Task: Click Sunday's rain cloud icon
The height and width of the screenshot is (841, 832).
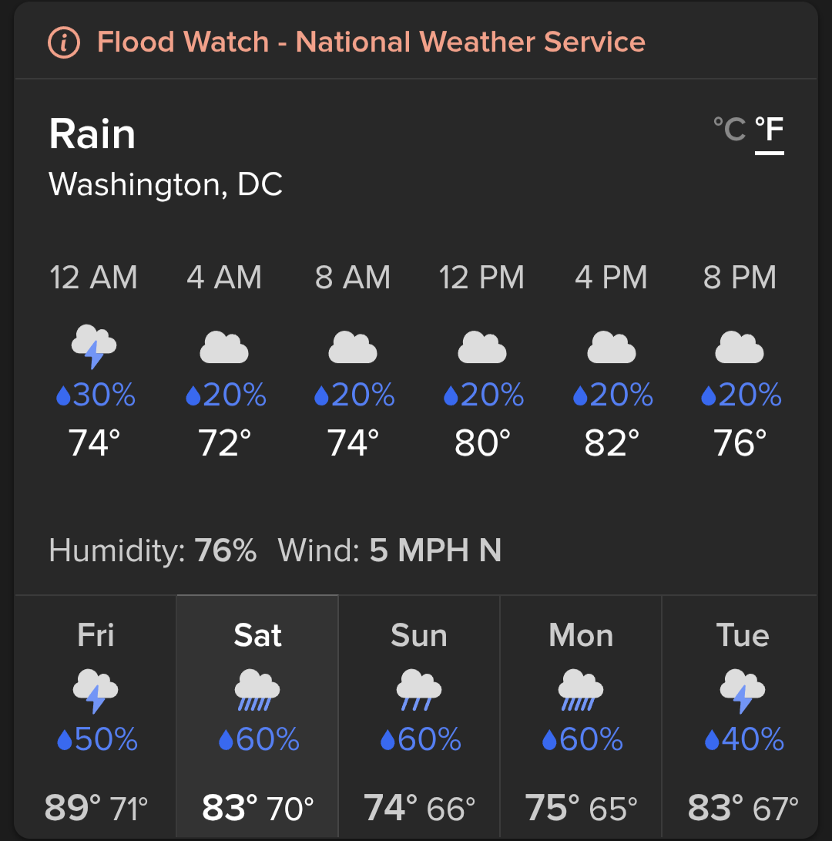Action: click(419, 690)
